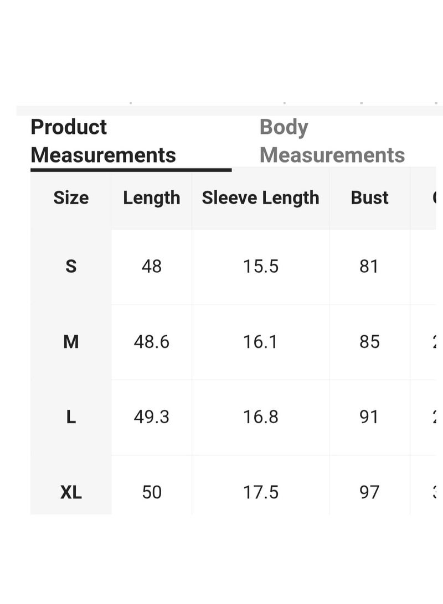
Task: Select the 17.5 sleeve length cell
Action: point(261,492)
